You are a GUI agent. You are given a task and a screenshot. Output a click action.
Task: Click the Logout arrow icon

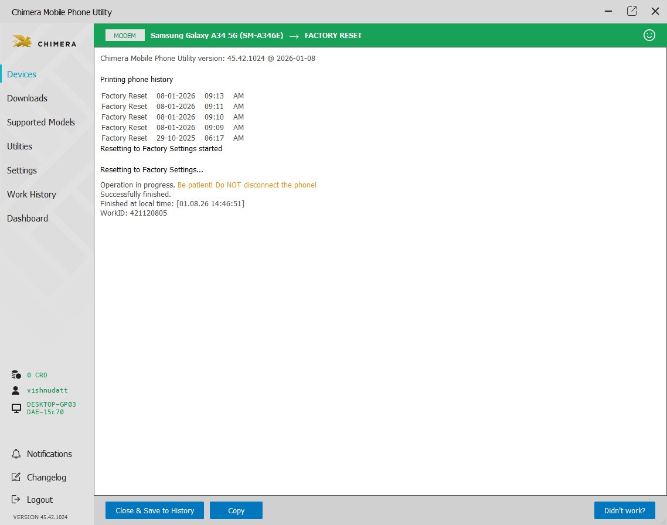coord(16,499)
